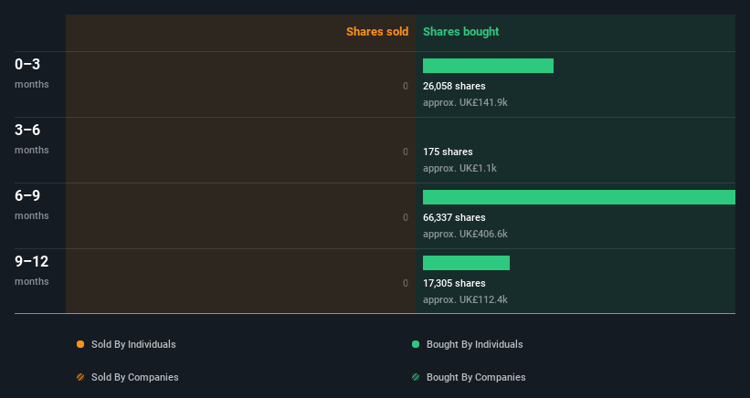
Task: Click the approx. UK£112.4k amount
Action: [465, 299]
